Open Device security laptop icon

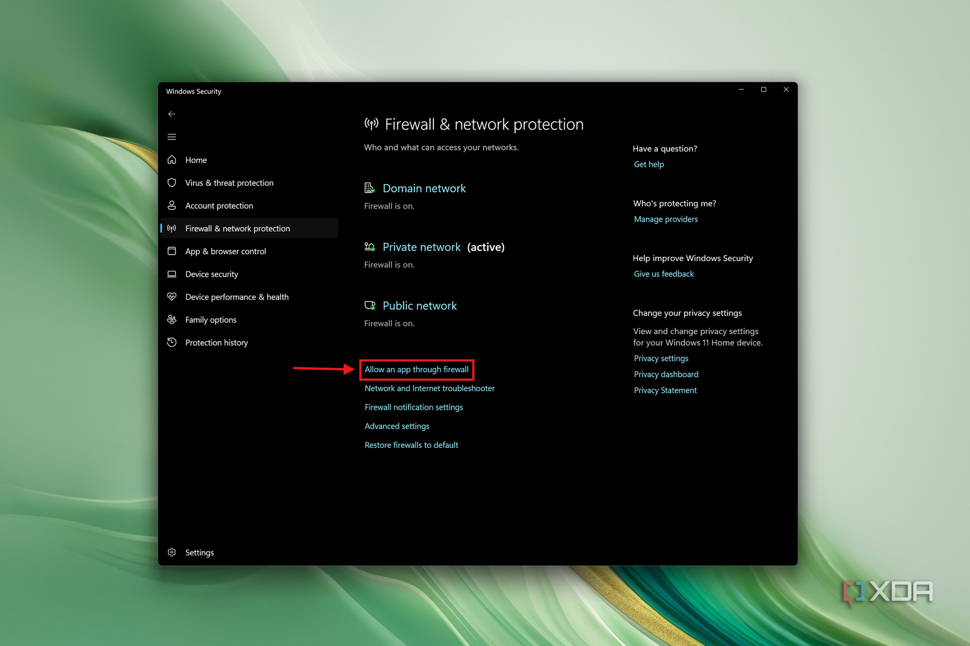(x=172, y=274)
